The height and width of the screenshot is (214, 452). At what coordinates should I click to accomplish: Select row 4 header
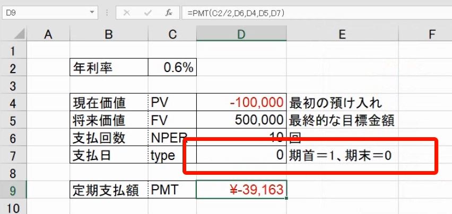click(13, 103)
